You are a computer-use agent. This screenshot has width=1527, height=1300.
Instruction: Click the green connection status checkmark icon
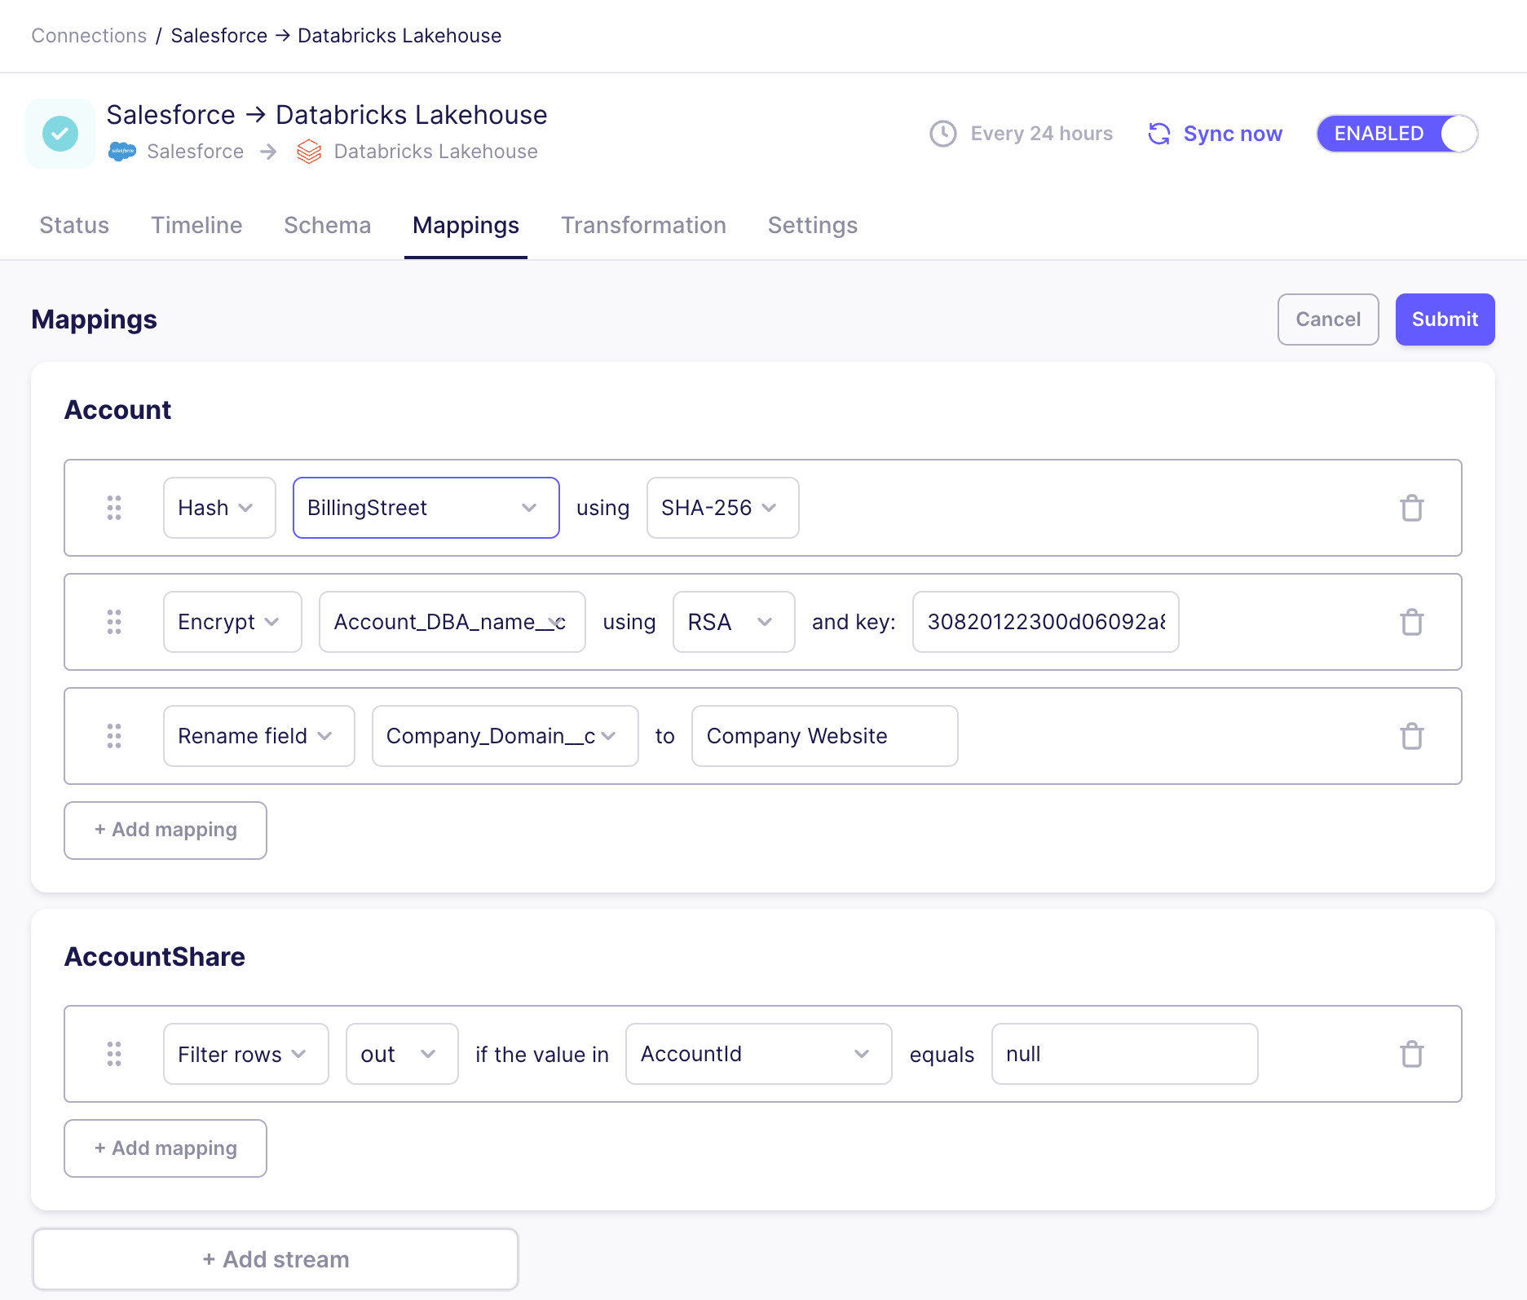click(x=60, y=134)
